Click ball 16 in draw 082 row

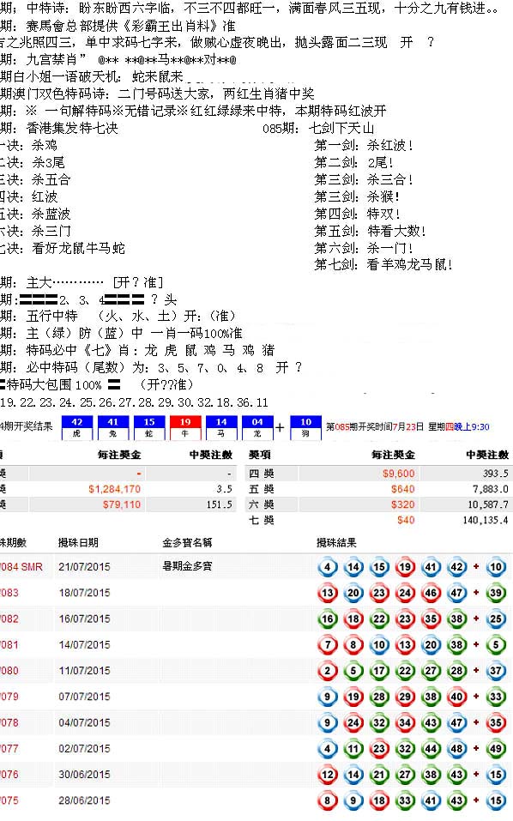pyautogui.click(x=327, y=619)
